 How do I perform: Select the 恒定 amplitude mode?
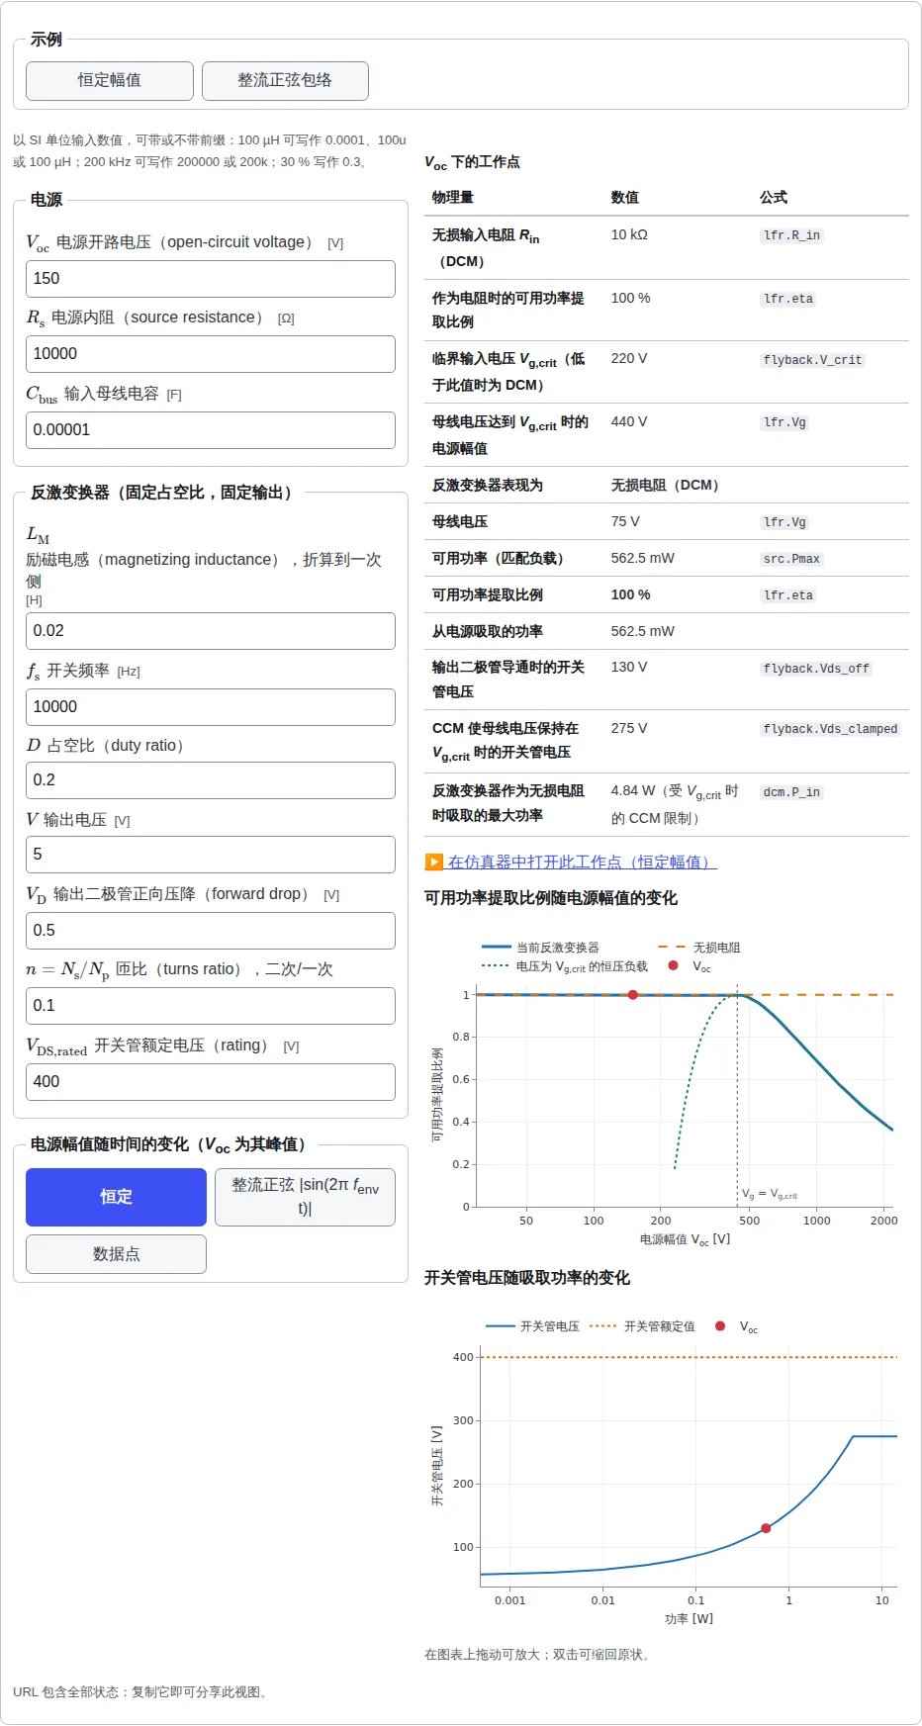tap(116, 1197)
